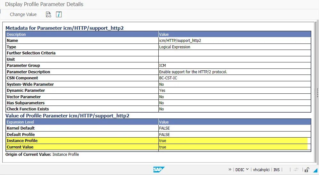Image resolution: width=319 pixels, height=175 pixels.
Task: Select the Enable support for HTTP/2 description
Action: pyautogui.click(x=193, y=72)
